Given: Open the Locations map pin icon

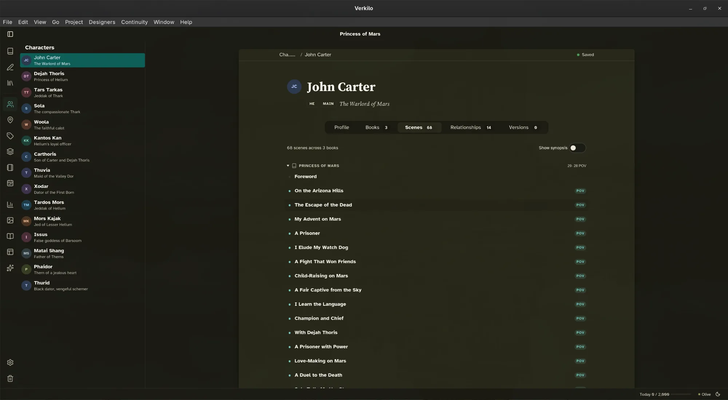Looking at the screenshot, I should [x=10, y=120].
